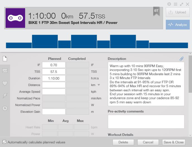Expand the workout window to full screen
The height and width of the screenshot is (147, 192).
pyautogui.click(x=181, y=4)
